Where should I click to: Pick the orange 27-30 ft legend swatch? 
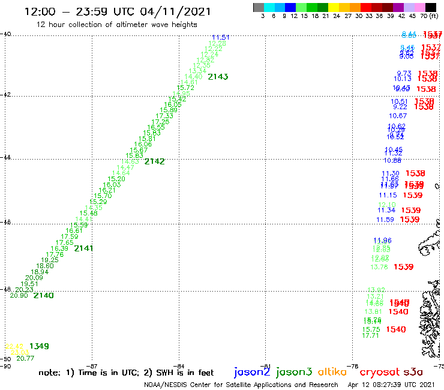[355, 7]
